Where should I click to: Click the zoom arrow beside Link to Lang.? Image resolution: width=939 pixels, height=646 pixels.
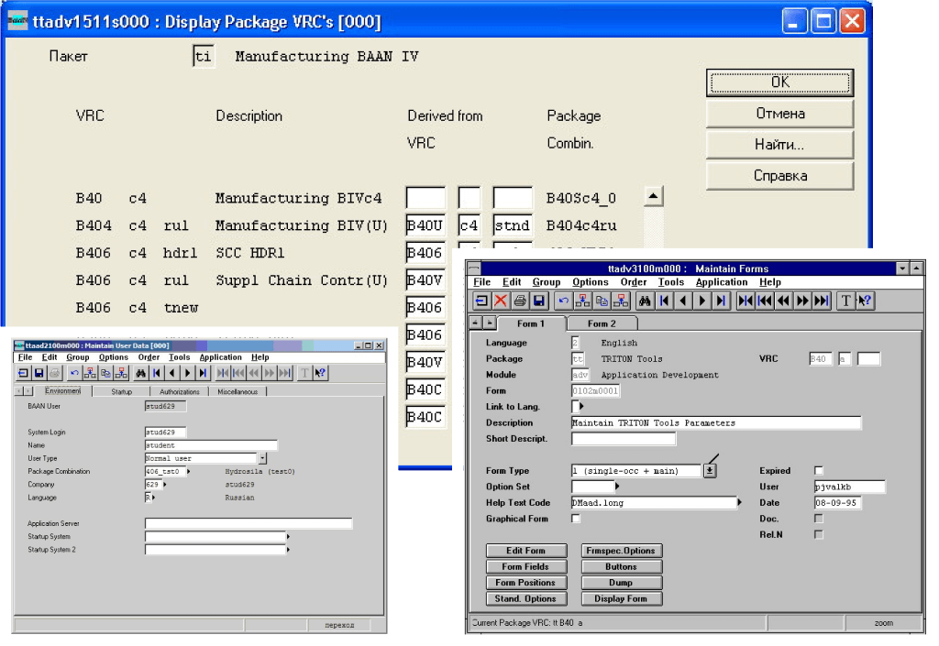coord(580,406)
